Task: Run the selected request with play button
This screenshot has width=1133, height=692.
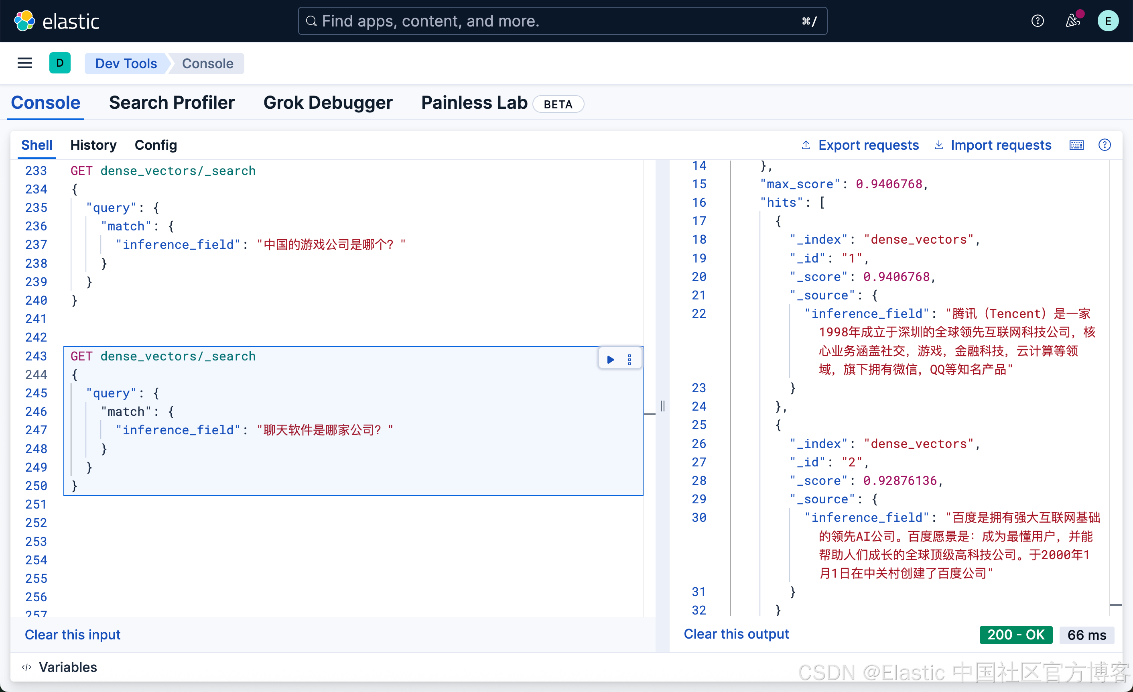Action: (610, 359)
